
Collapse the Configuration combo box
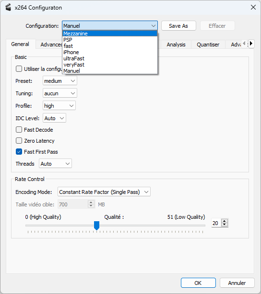coord(110,26)
